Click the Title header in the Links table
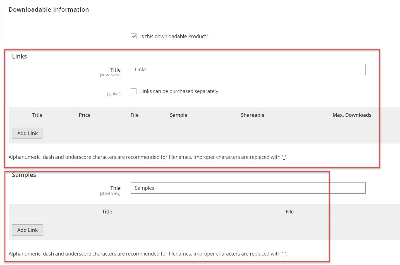The image size is (400, 265). 37,115
